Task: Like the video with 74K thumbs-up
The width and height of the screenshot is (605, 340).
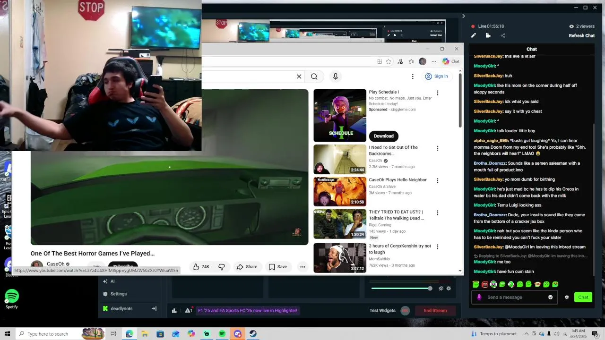Action: click(201, 267)
